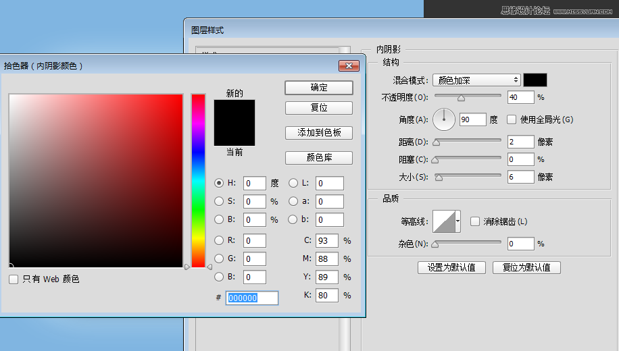Click 设置为默认值 button
Image resolution: width=619 pixels, height=351 pixels.
click(x=451, y=267)
